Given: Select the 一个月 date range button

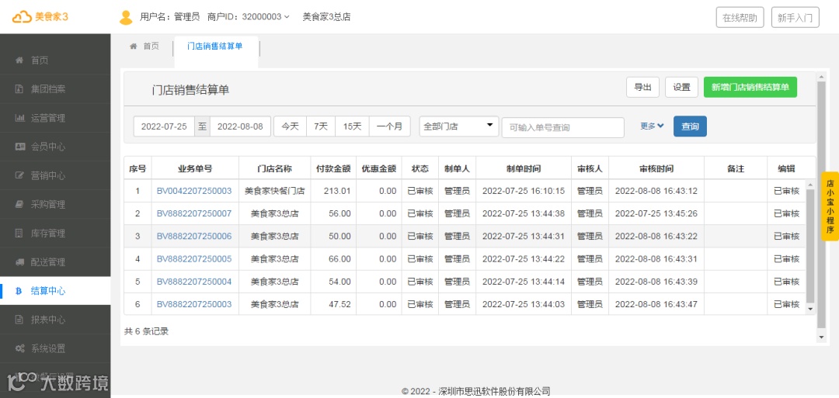Looking at the screenshot, I should click(389, 126).
